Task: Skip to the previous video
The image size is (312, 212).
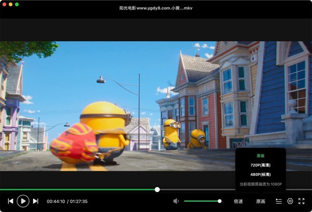Action: [11, 201]
